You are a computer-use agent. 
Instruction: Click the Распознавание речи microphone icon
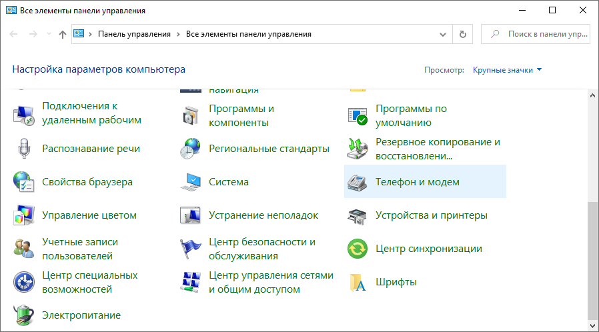point(24,149)
